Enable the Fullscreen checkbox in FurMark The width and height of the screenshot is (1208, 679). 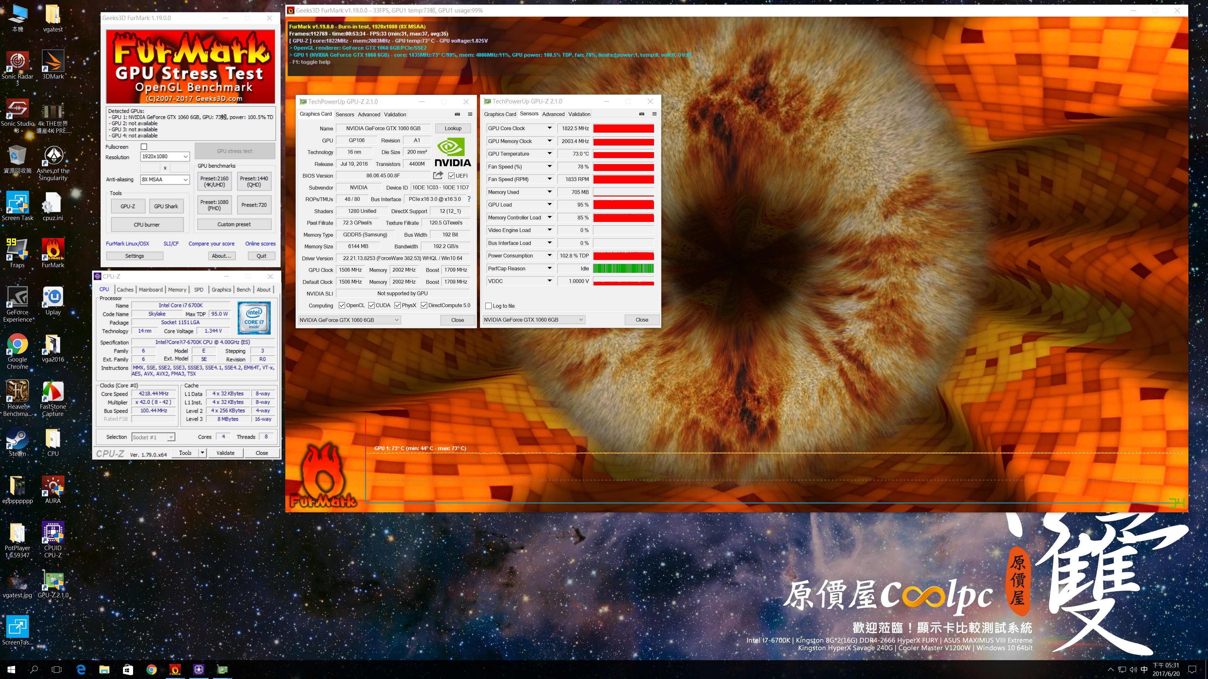pyautogui.click(x=144, y=147)
